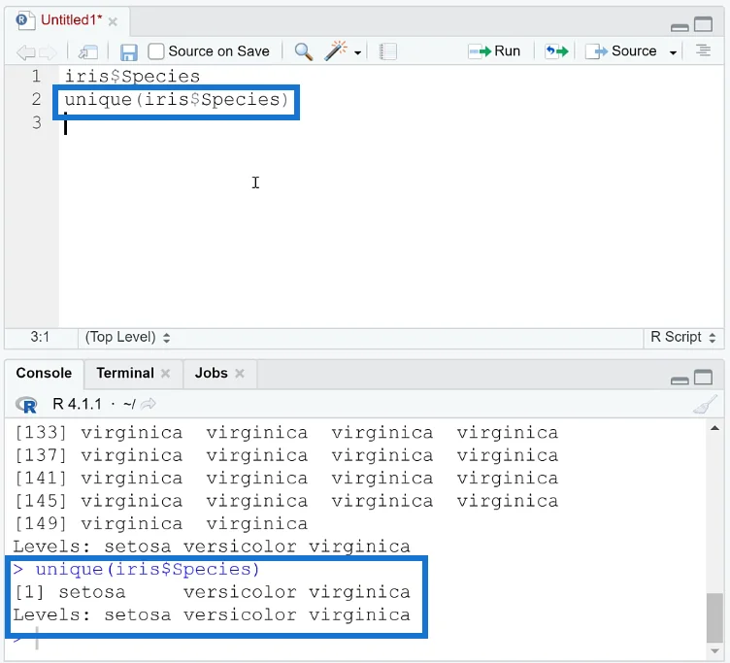Maximize the source editor pane
This screenshot has width=730, height=663.
point(704,23)
